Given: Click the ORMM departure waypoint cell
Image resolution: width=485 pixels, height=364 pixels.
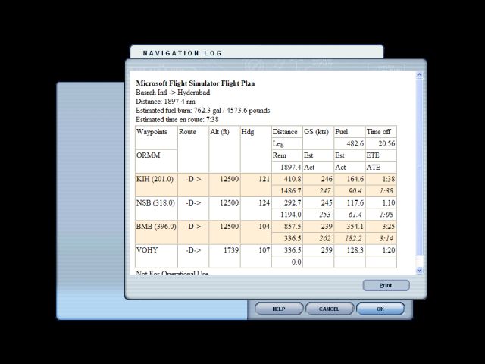Looking at the screenshot, I should [x=149, y=155].
